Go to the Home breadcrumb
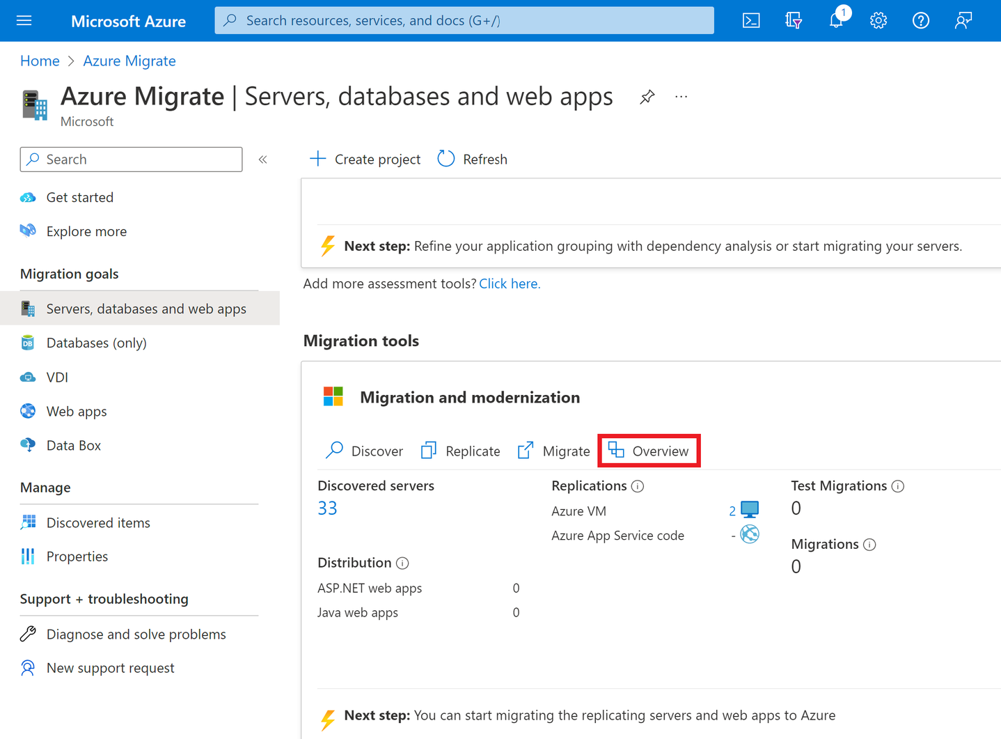Screen dimensions: 1001x739 coord(40,61)
